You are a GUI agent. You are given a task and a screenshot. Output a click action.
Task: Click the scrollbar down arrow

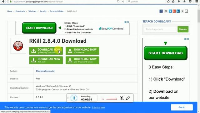point(199,112)
